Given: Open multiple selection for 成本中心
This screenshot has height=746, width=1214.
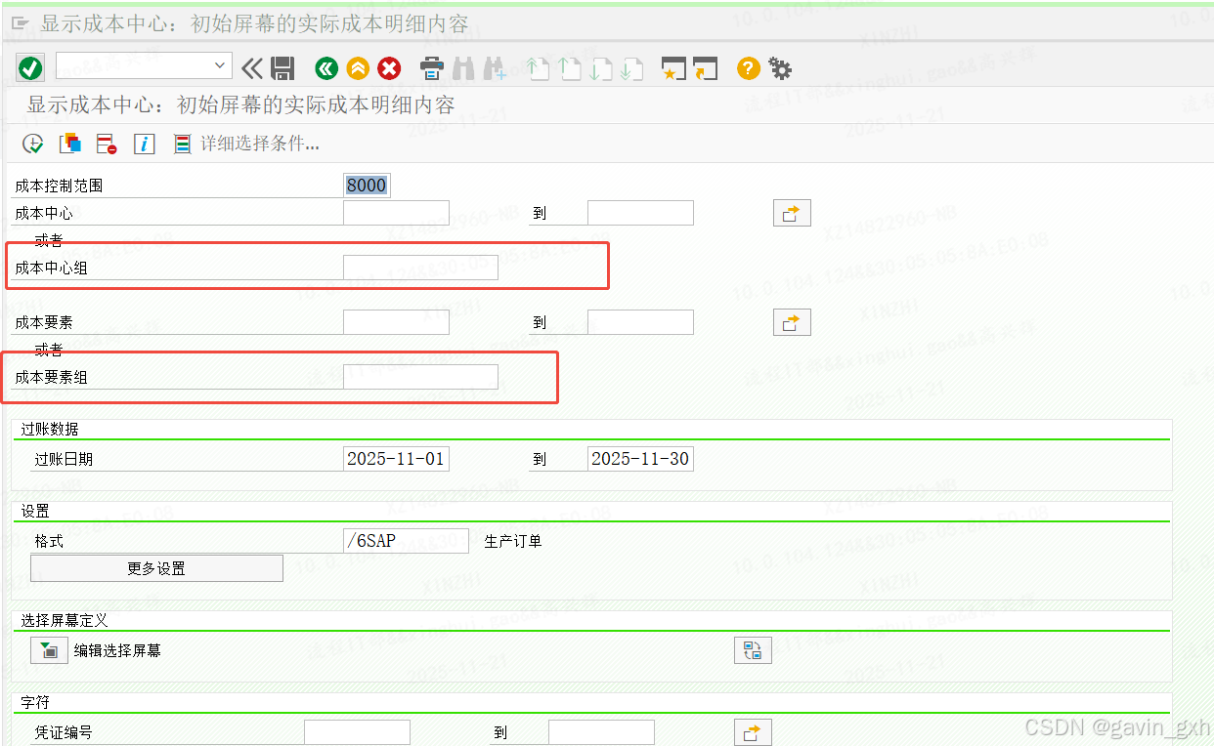Looking at the screenshot, I should pos(792,212).
